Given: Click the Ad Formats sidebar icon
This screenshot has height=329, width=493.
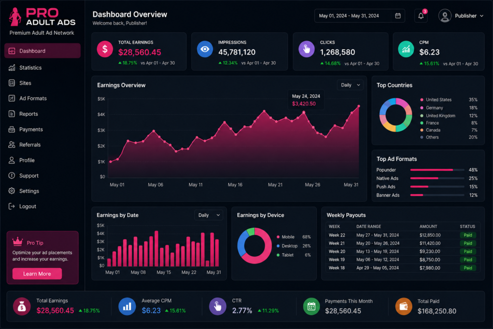Looking at the screenshot, I should point(12,98).
